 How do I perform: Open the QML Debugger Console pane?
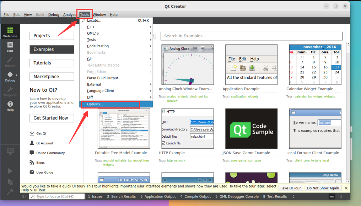(237, 196)
